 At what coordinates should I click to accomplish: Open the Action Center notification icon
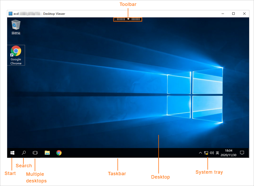(242, 153)
